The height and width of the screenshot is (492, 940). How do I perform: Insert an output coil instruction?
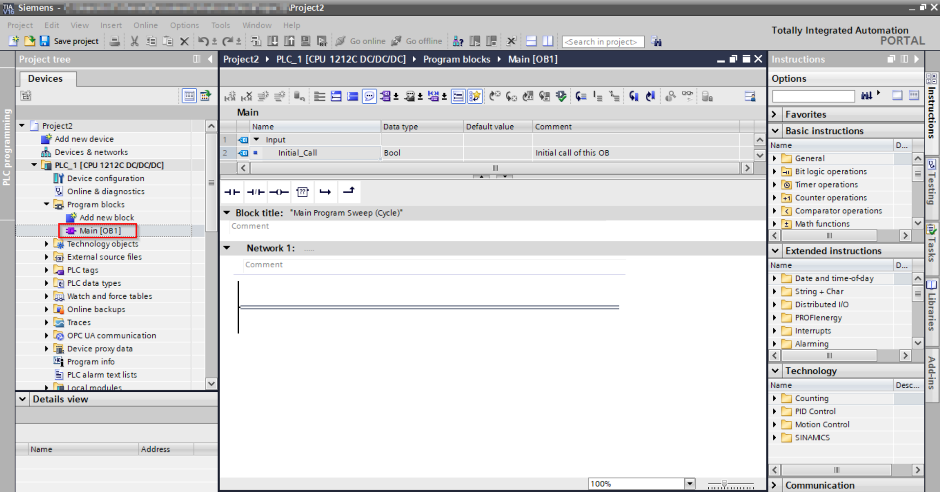[279, 192]
